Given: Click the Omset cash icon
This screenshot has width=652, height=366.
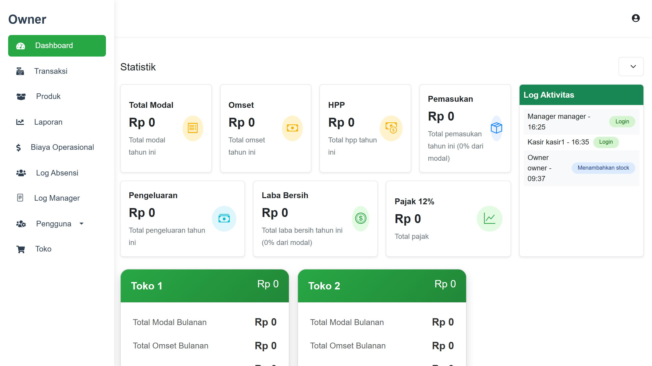Looking at the screenshot, I should (292, 128).
